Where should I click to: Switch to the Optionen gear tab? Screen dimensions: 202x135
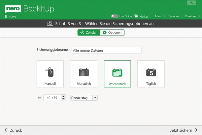pos(112,32)
